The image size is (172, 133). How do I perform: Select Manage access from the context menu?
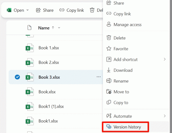pyautogui.click(x=127, y=25)
